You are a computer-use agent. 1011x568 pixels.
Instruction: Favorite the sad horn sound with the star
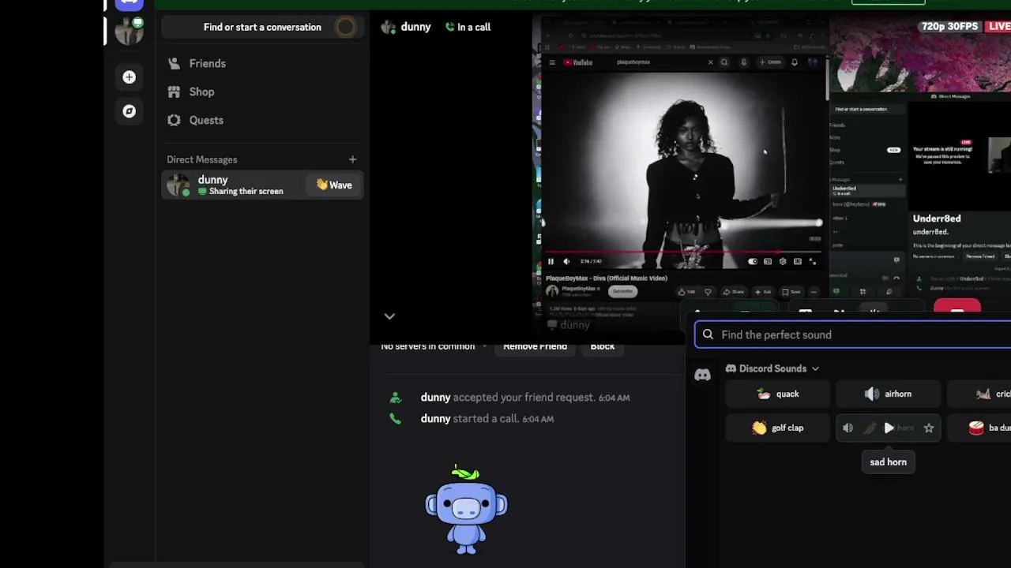929,428
